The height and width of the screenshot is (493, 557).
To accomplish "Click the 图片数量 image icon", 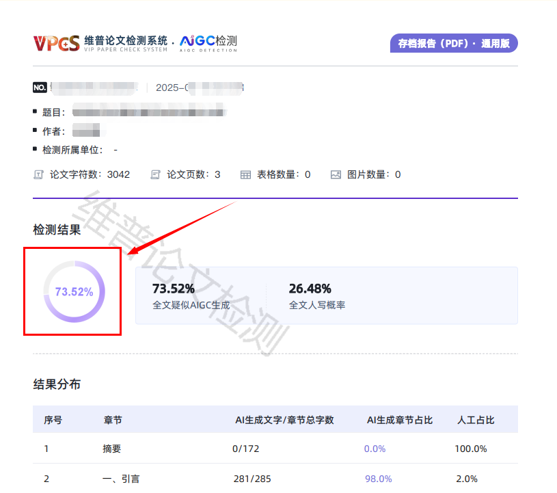I will tap(336, 174).
